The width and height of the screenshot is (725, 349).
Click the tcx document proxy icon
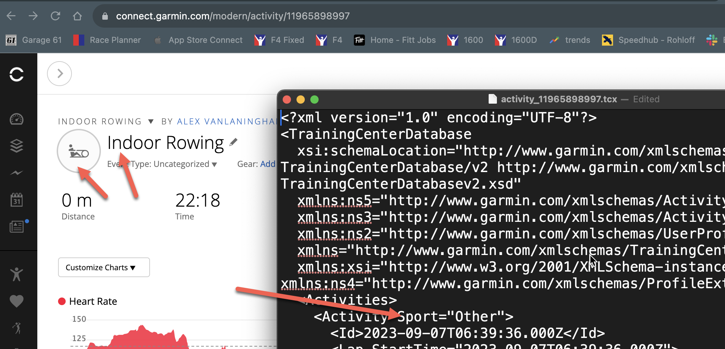(x=492, y=99)
